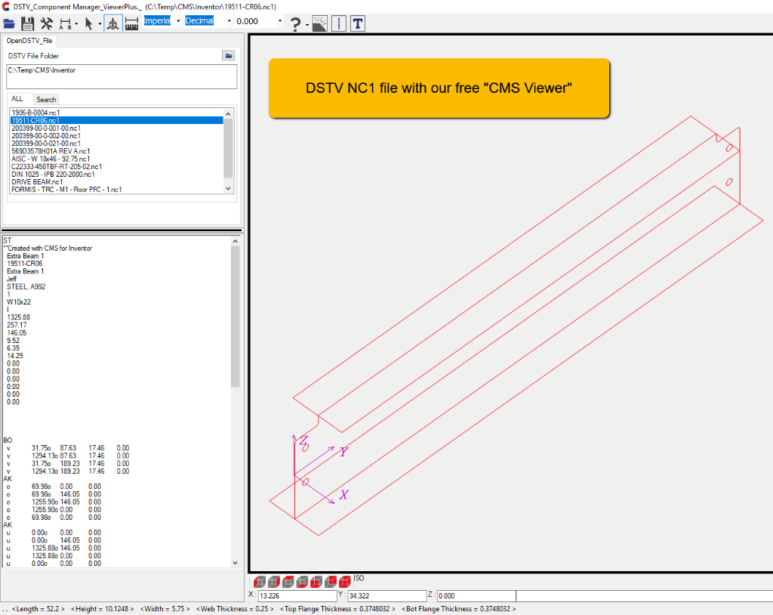Click the Y coordinate field
Viewport: 773px width, 615px height.
[387, 596]
